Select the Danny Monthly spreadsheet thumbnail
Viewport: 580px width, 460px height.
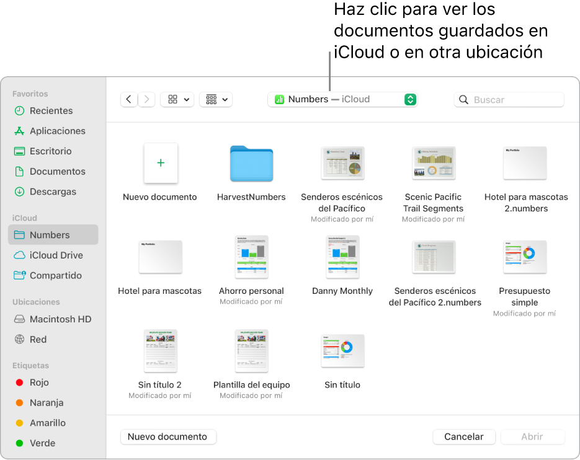click(342, 257)
